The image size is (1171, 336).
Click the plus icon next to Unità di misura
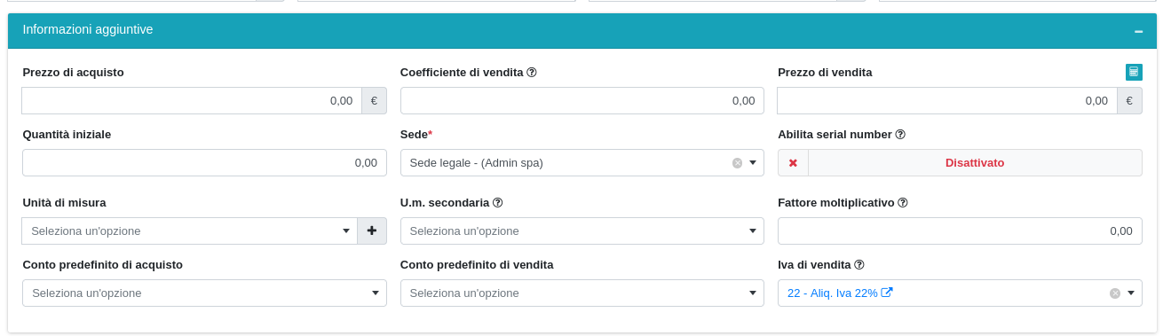click(372, 231)
